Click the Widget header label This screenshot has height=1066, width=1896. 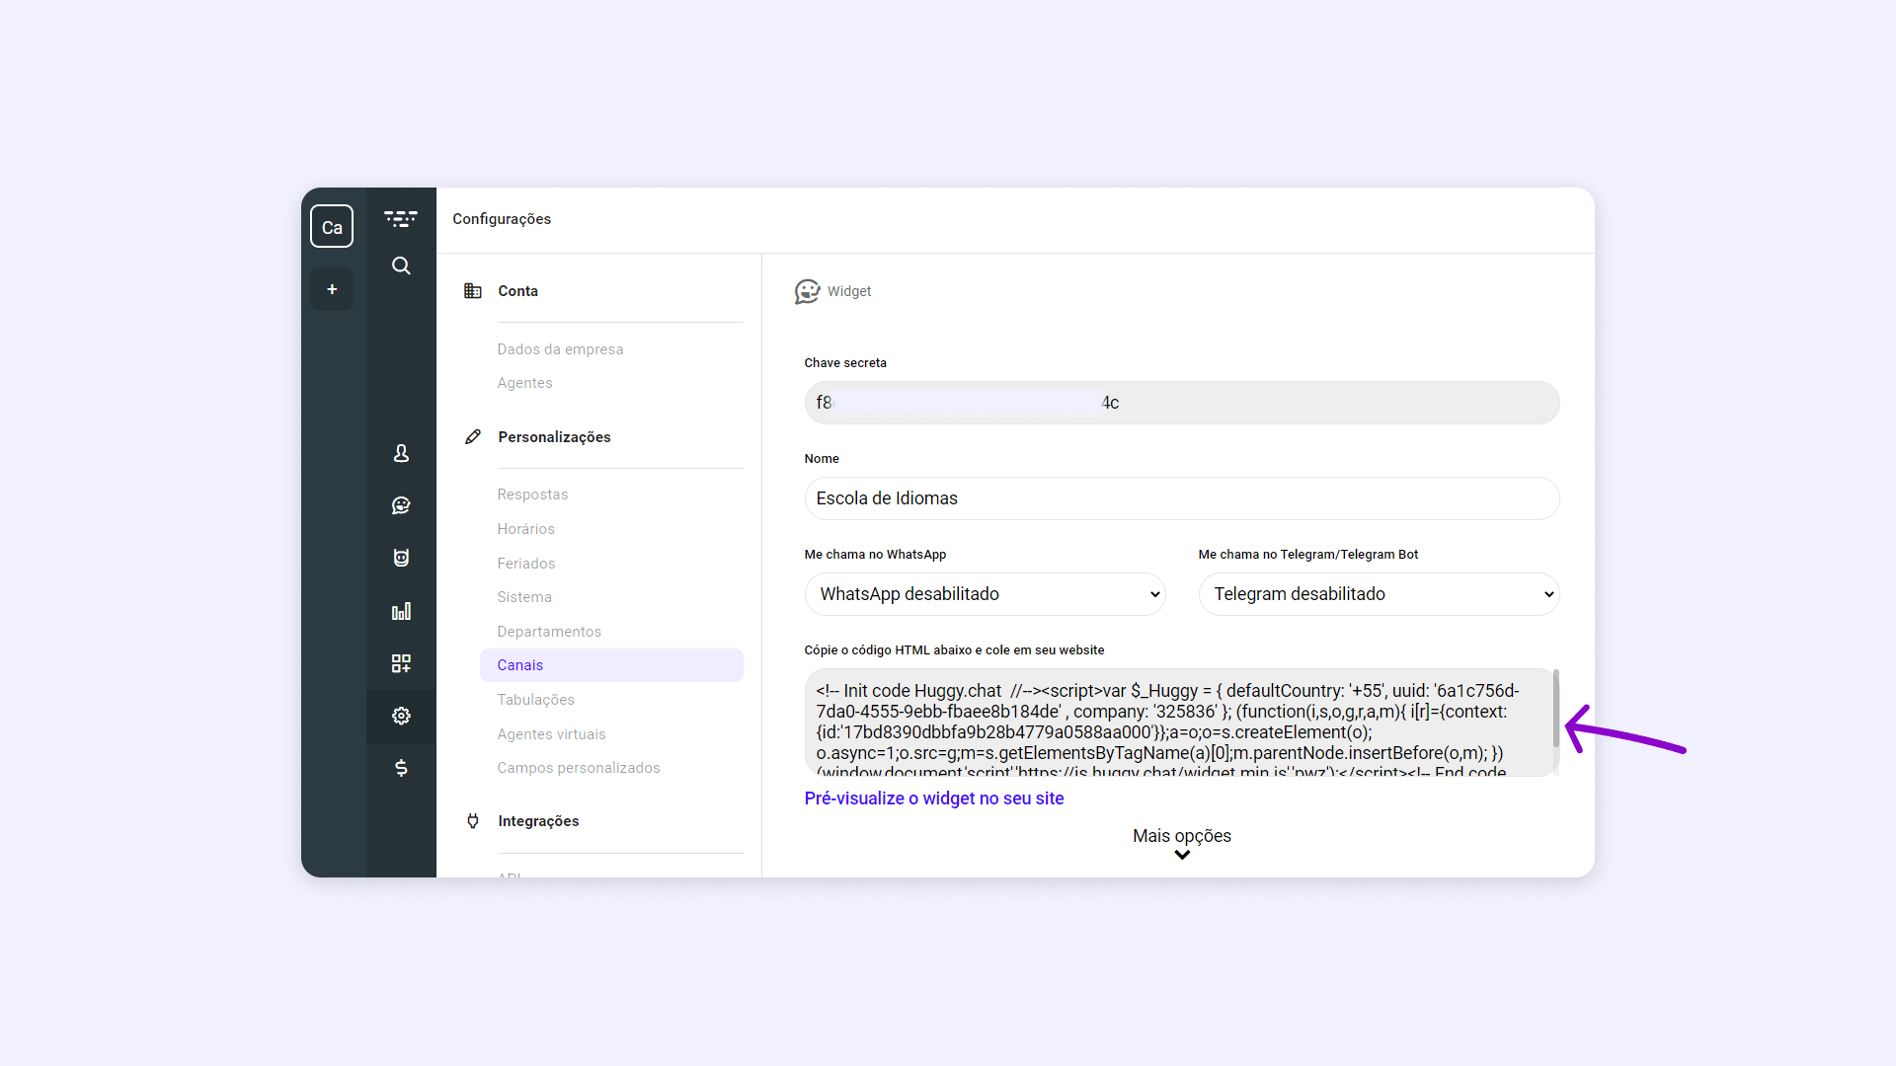(x=849, y=291)
